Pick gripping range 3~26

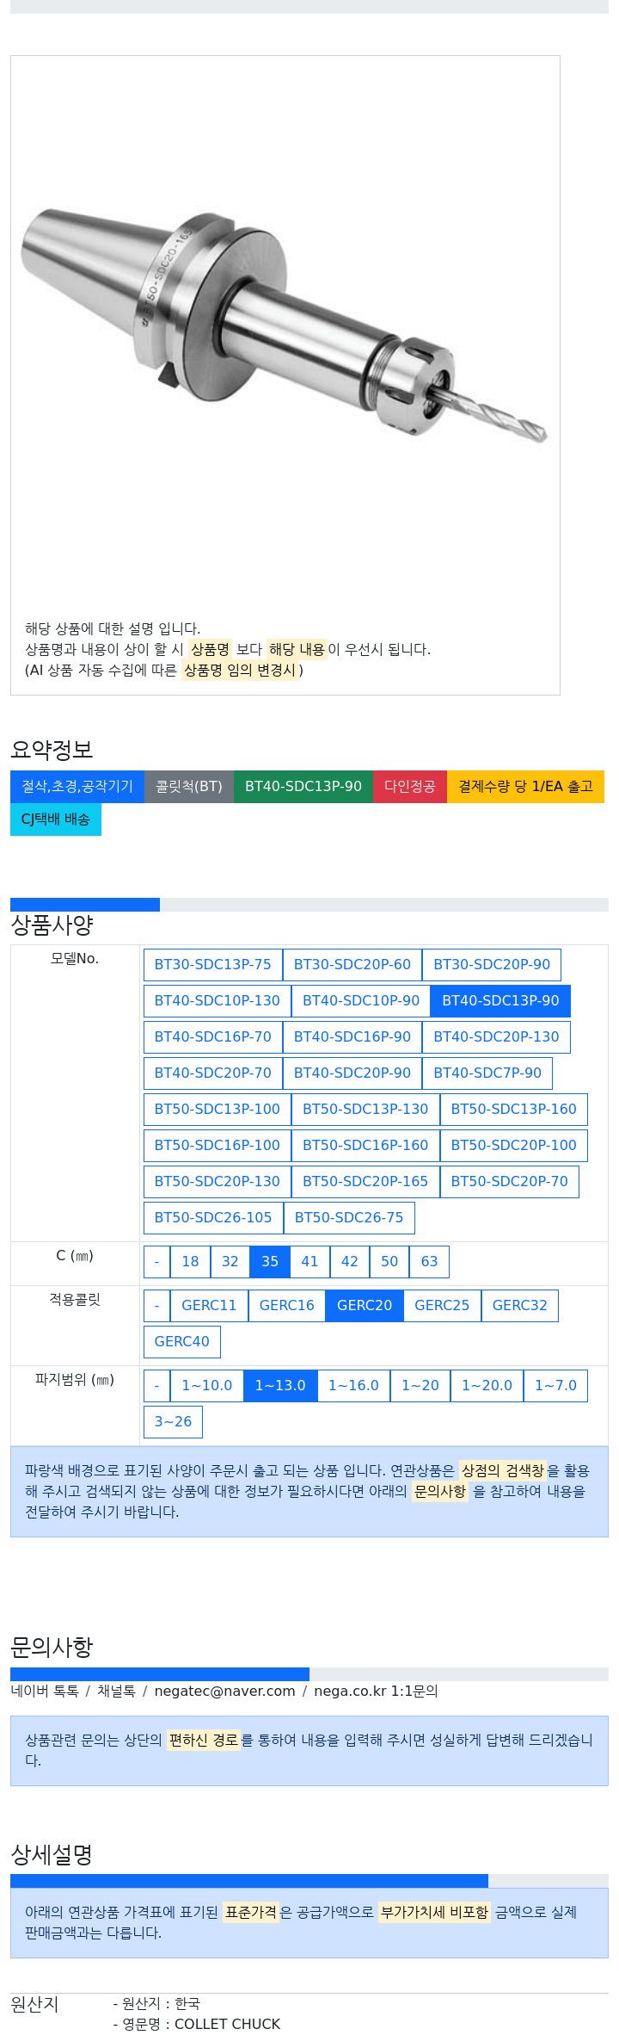click(x=173, y=1422)
